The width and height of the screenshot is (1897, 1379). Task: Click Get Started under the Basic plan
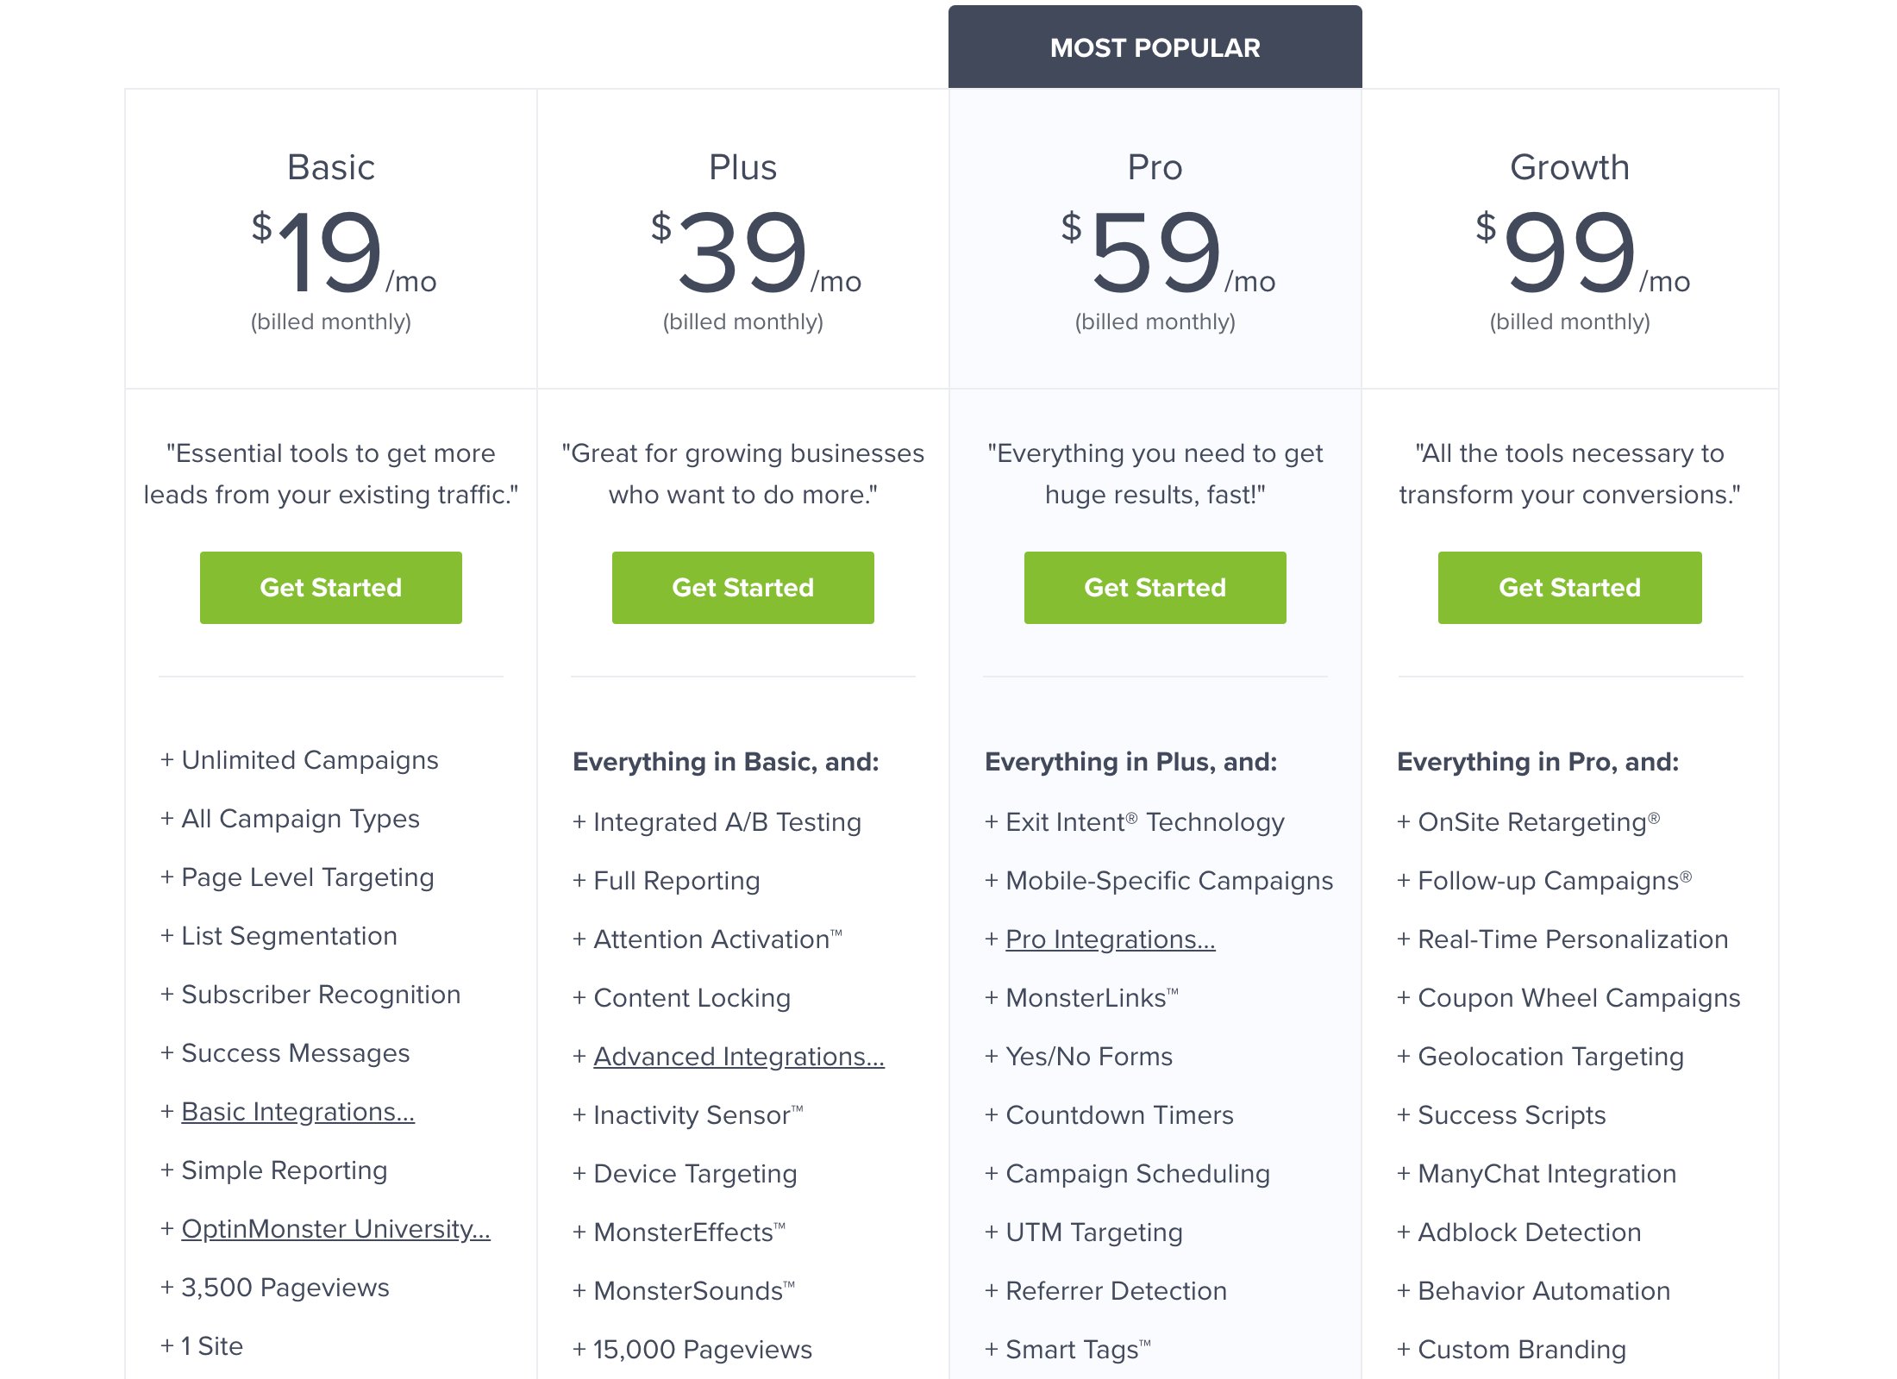(330, 587)
